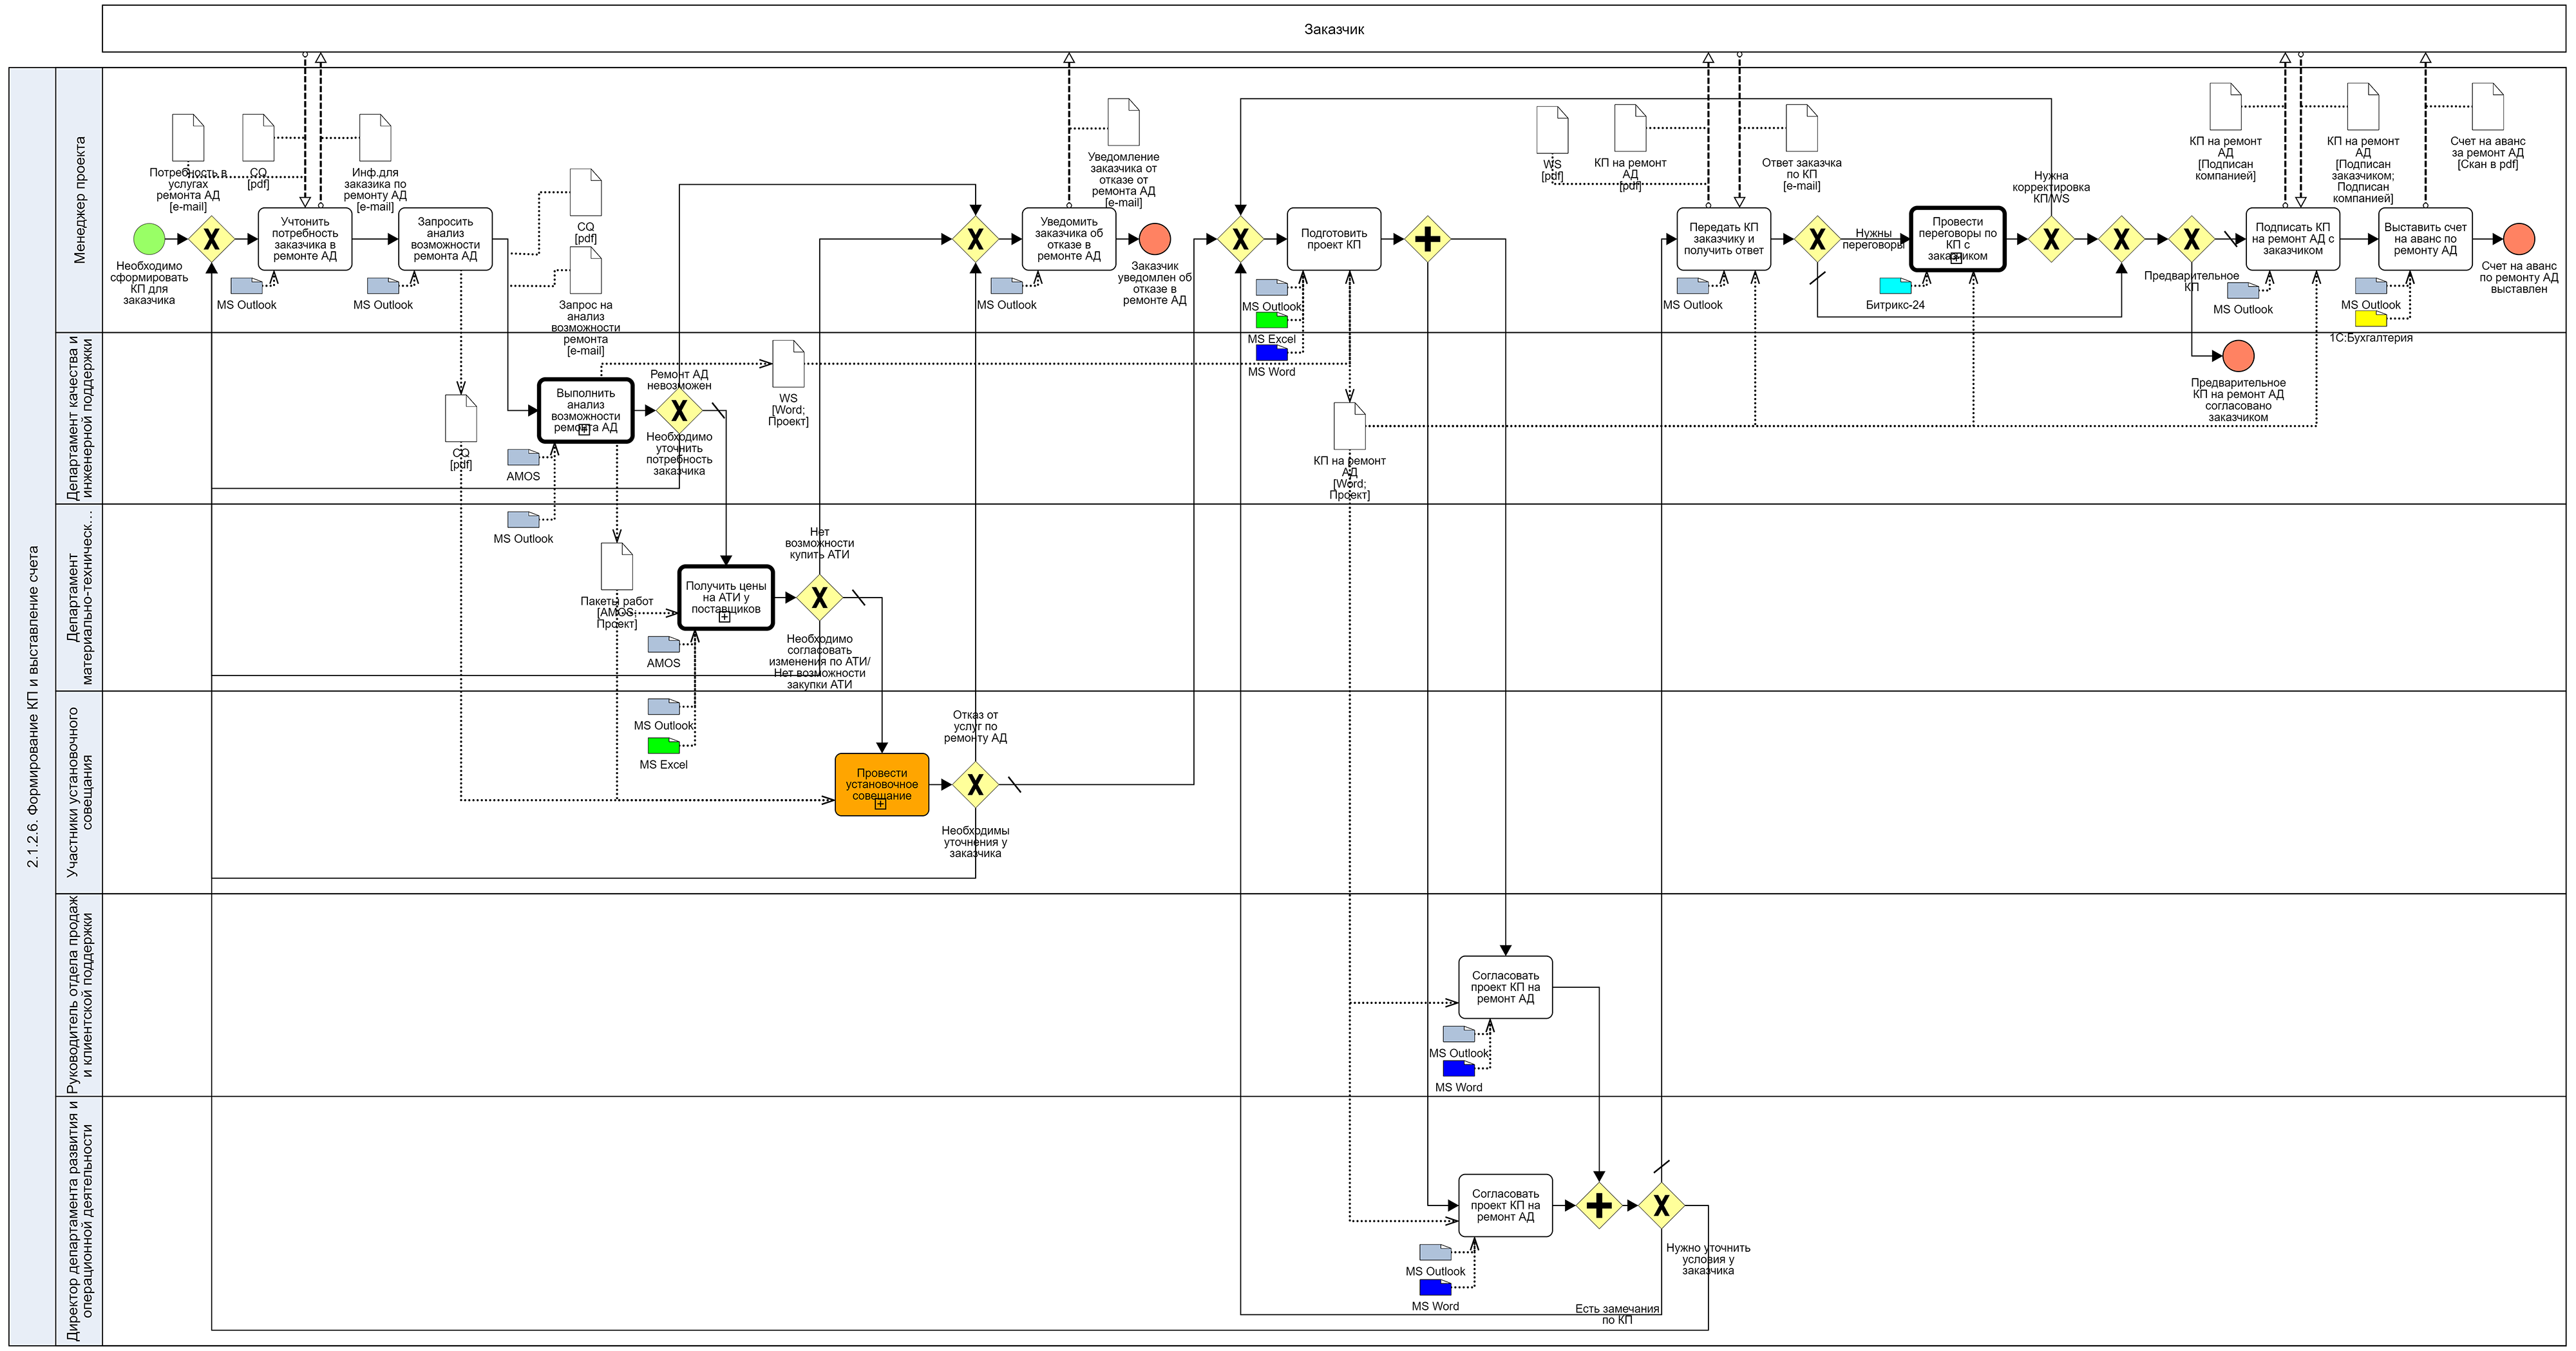
Task: Select the MS Outlook icon under 'Запросить анализ возможности'
Action: [x=382, y=286]
